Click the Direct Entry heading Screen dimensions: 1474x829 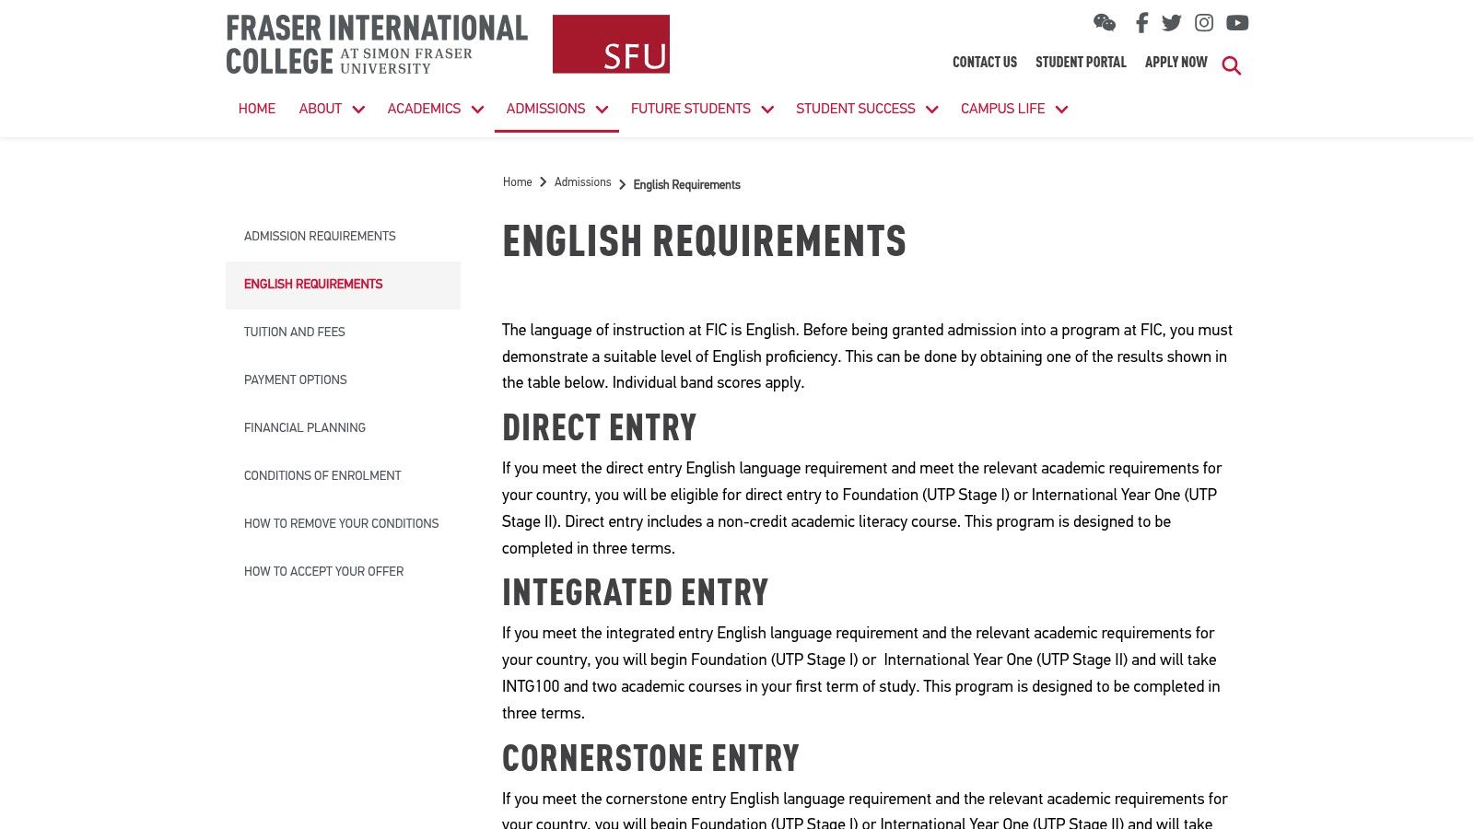(599, 428)
